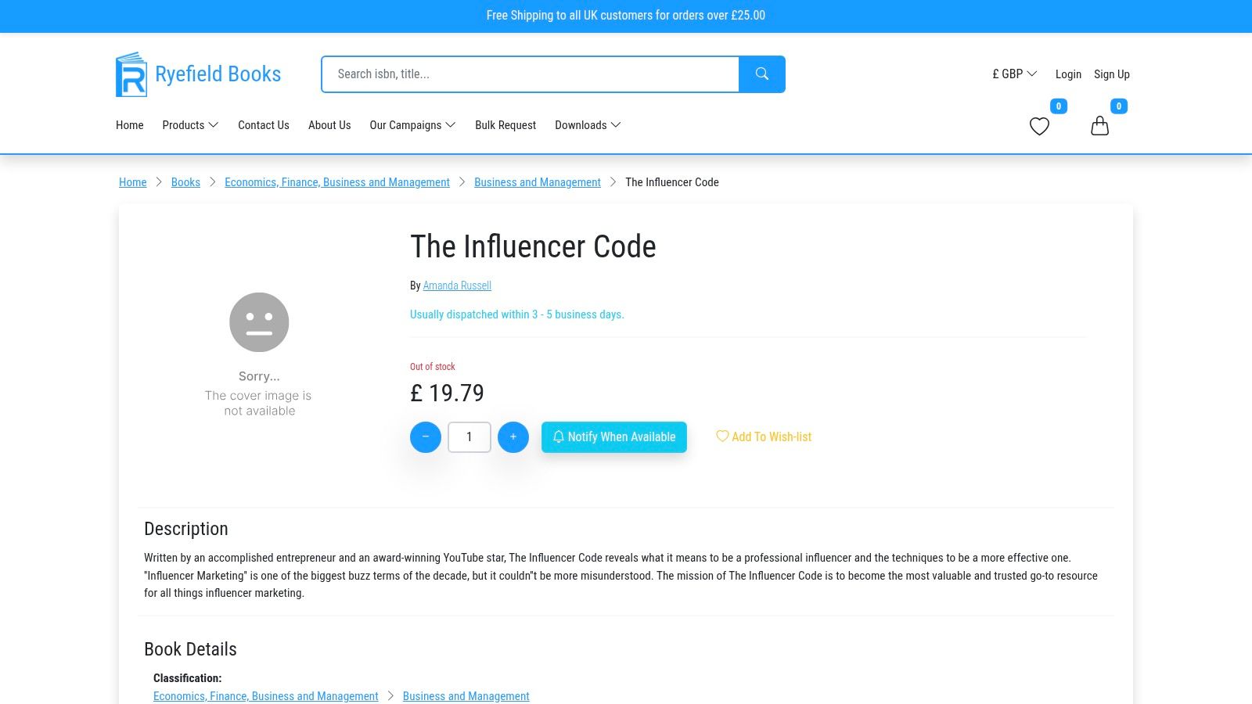The image size is (1252, 704).
Task: Click the wishlist counter badge showing 0
Action: pos(1058,106)
